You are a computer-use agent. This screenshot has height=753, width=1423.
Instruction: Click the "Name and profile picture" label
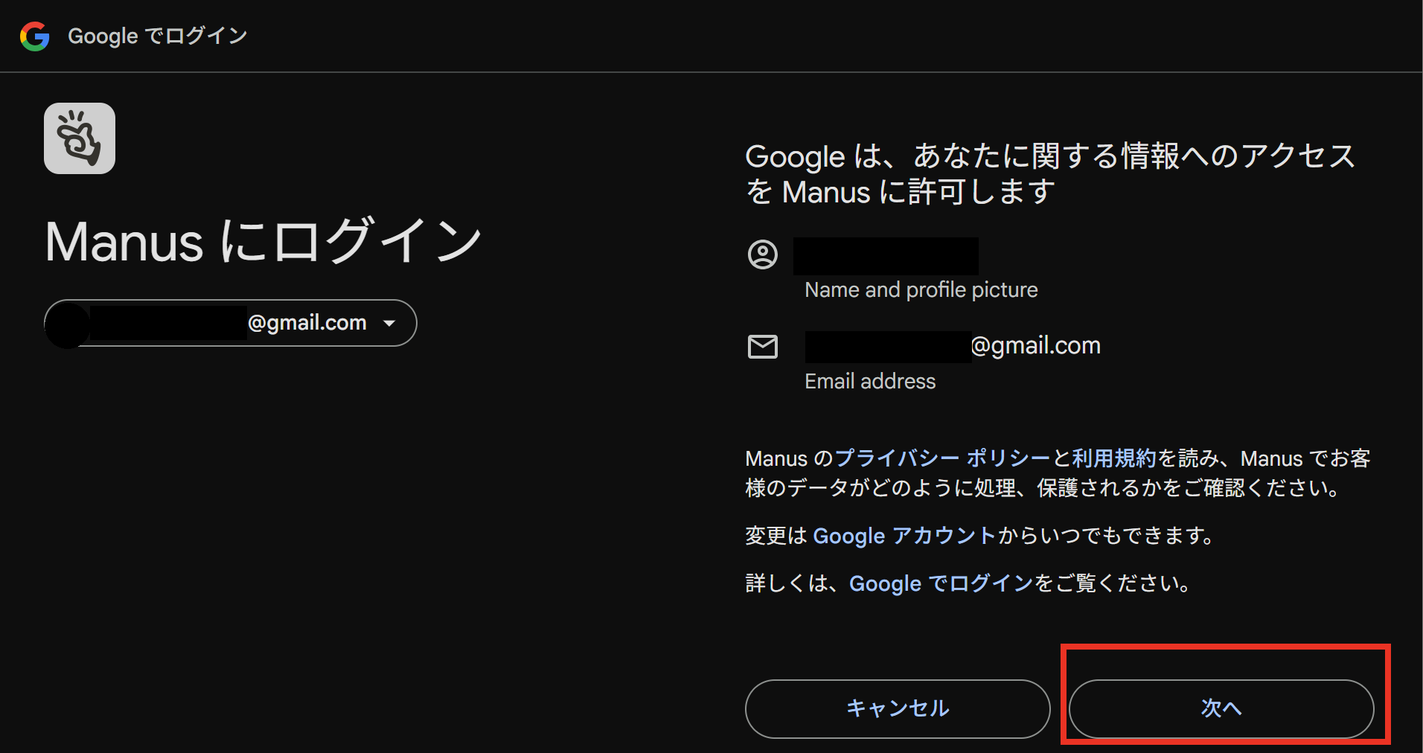pyautogui.click(x=921, y=289)
